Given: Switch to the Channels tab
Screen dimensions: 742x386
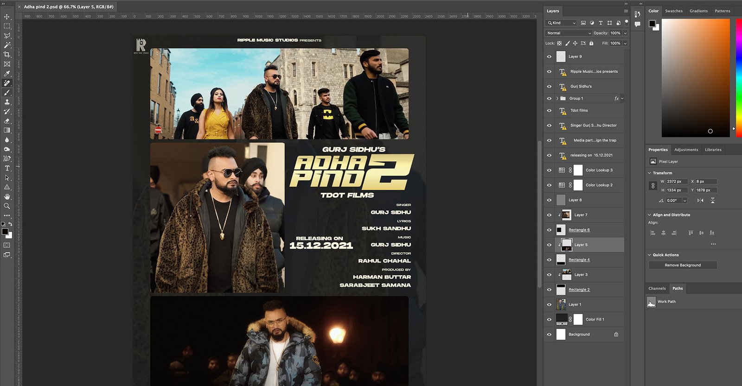Looking at the screenshot, I should click(x=657, y=288).
